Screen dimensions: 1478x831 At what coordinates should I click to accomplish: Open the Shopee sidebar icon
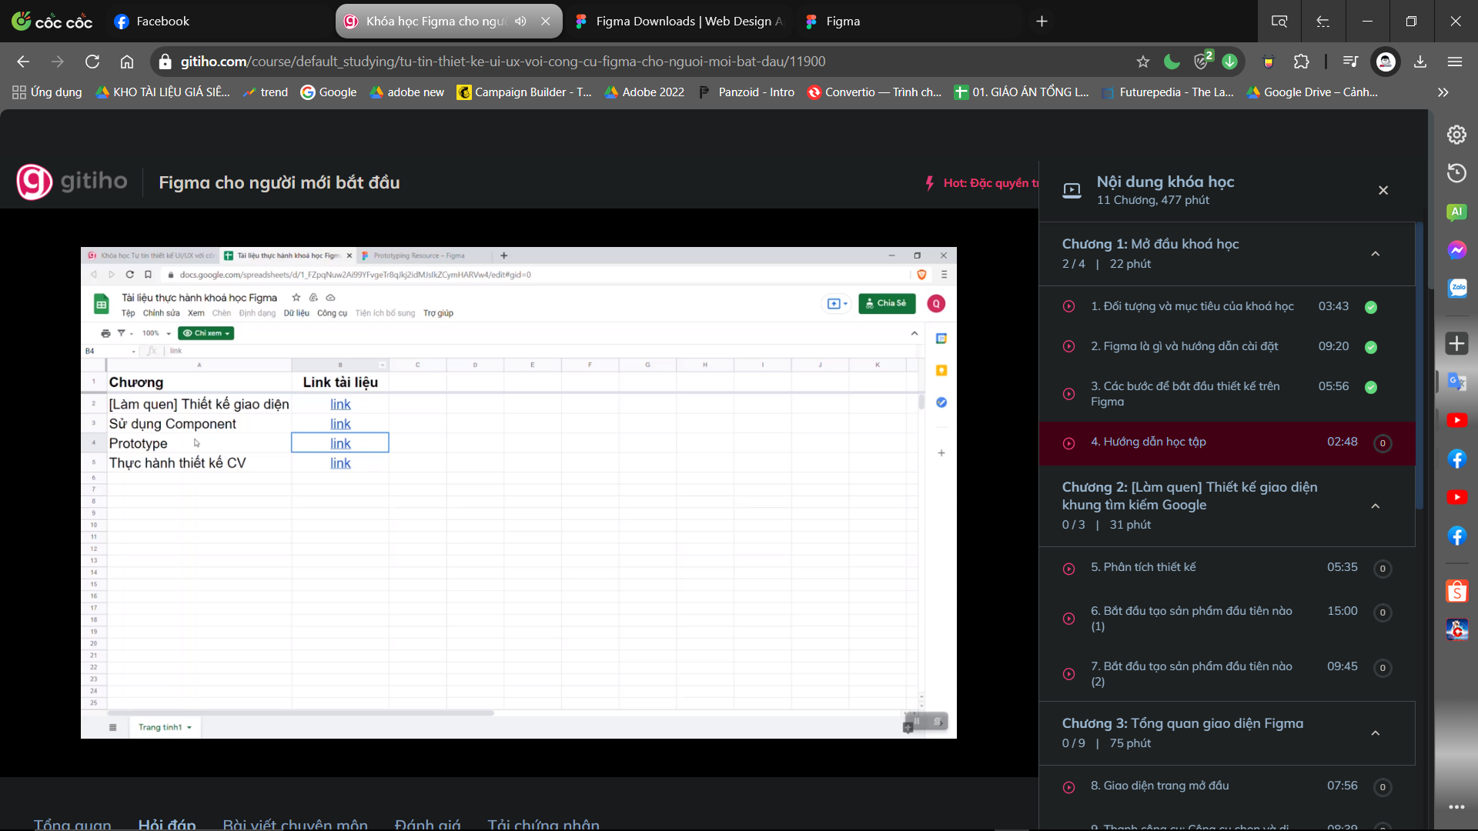coord(1456,591)
